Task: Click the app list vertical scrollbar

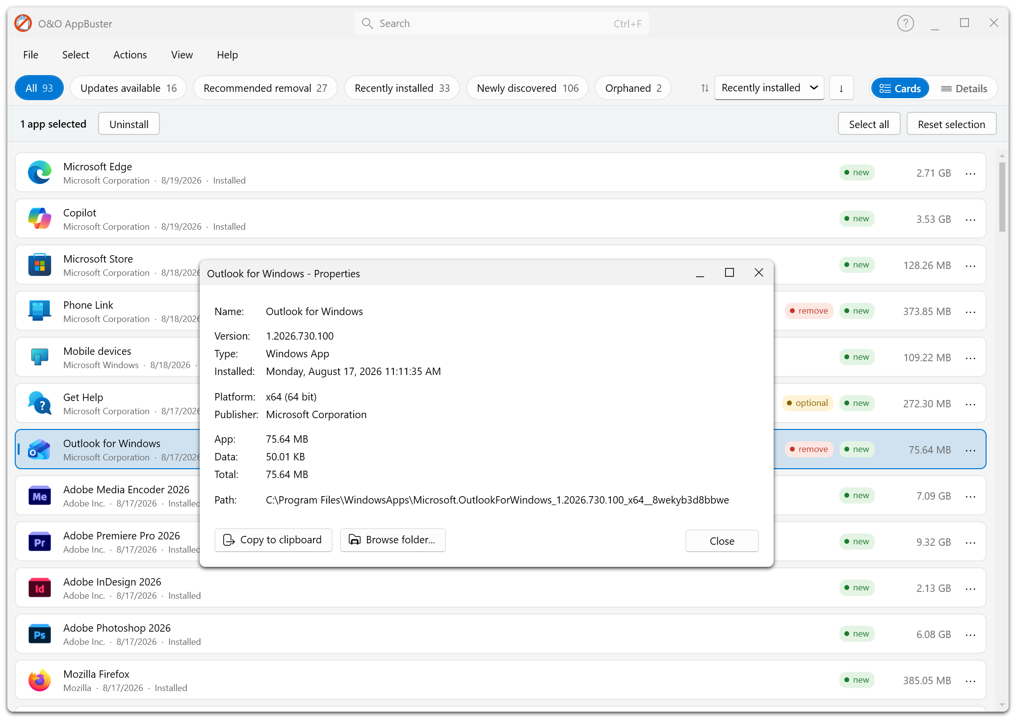Action: point(1002,196)
